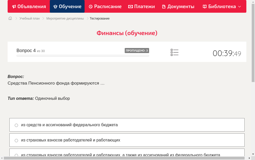Click the Тестирование breadcrumb entry
Viewport: 255px width, 160px height.
[99, 18]
